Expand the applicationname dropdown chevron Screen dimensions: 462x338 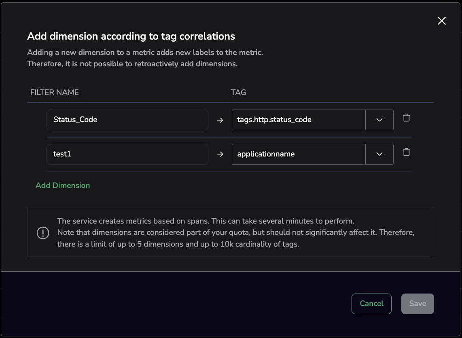click(379, 154)
